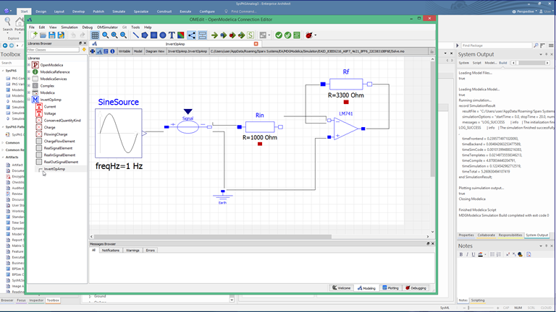Viewport: 556px width, 312px height.
Task: Click Simulate with Algorithmic Debugger icon
Action: [232, 35]
